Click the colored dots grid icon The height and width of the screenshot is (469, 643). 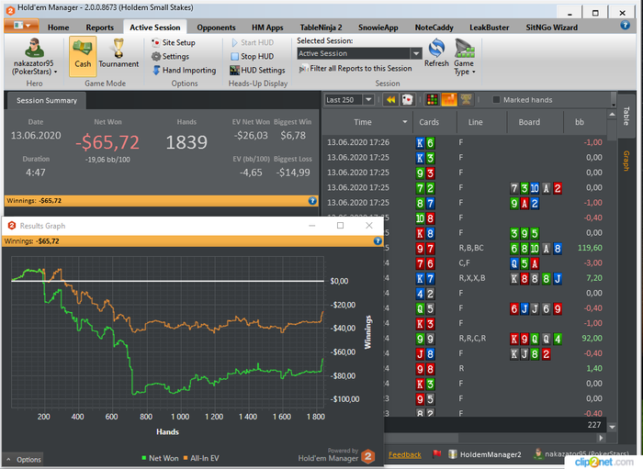(x=433, y=99)
